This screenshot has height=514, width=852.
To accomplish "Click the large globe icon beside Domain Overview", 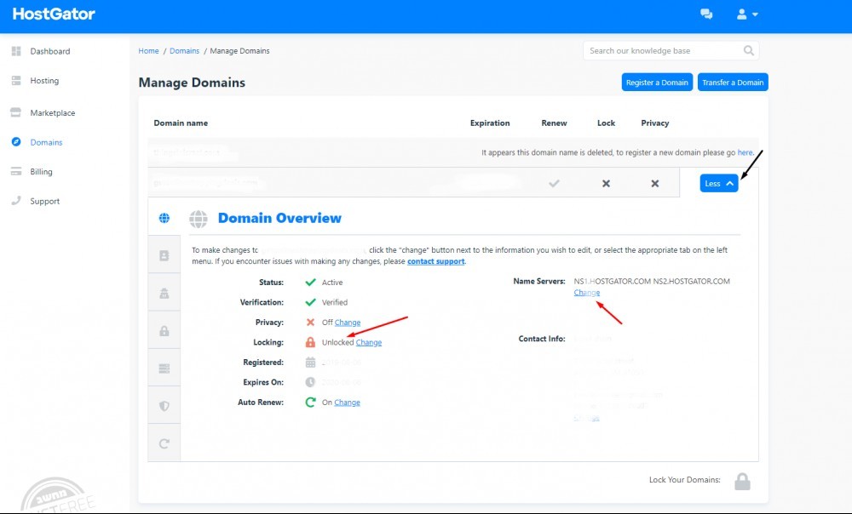I will pos(199,219).
